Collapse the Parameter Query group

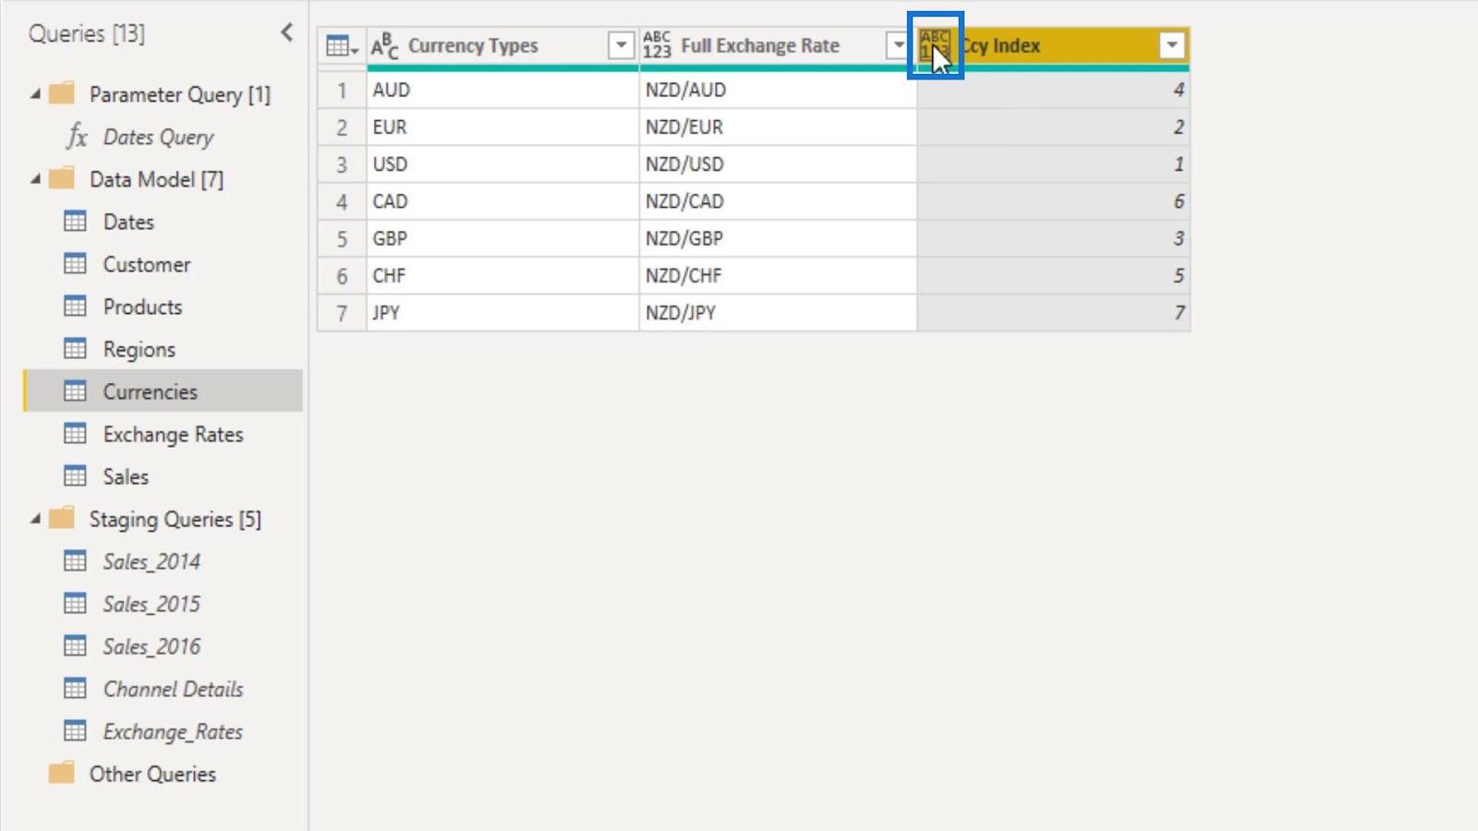point(35,94)
